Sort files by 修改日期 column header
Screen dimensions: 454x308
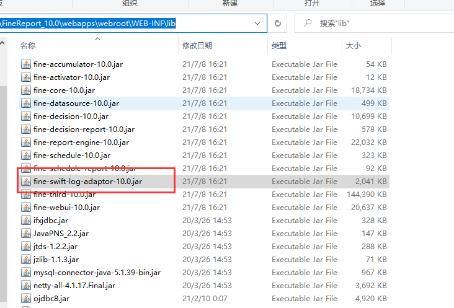click(197, 46)
